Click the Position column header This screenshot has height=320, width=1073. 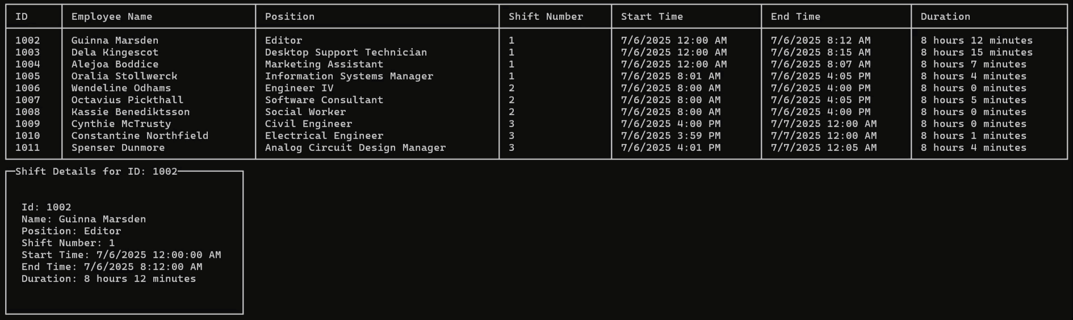[290, 16]
